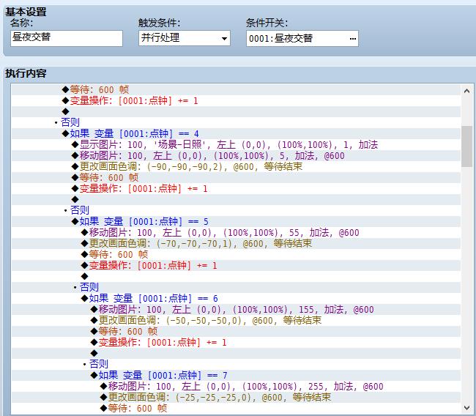Click the 执行内容 section heading
Screen dimensions: 476x416
click(x=26, y=73)
